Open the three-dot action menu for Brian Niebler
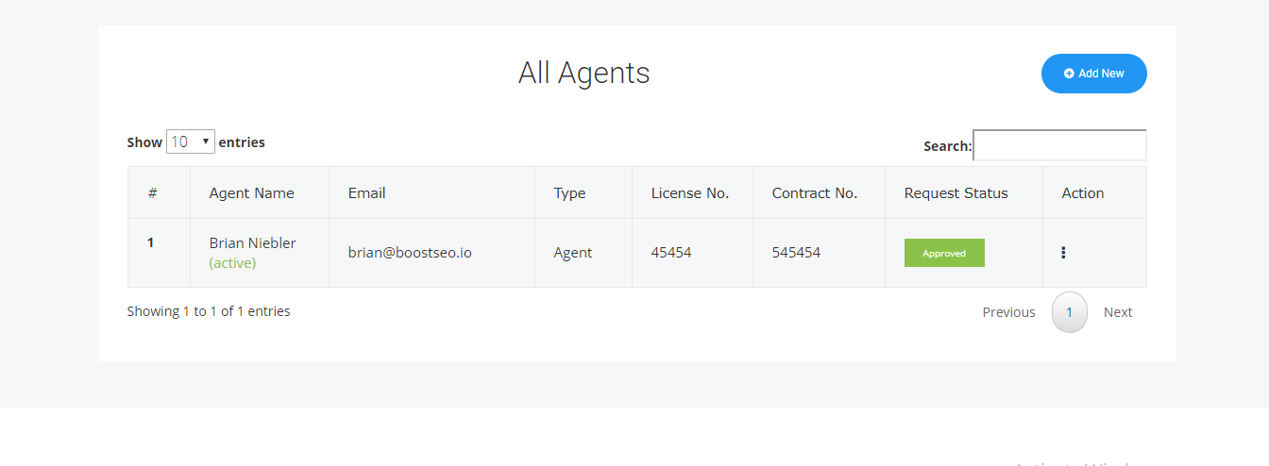Screen dimensions: 1269x466 [1063, 253]
